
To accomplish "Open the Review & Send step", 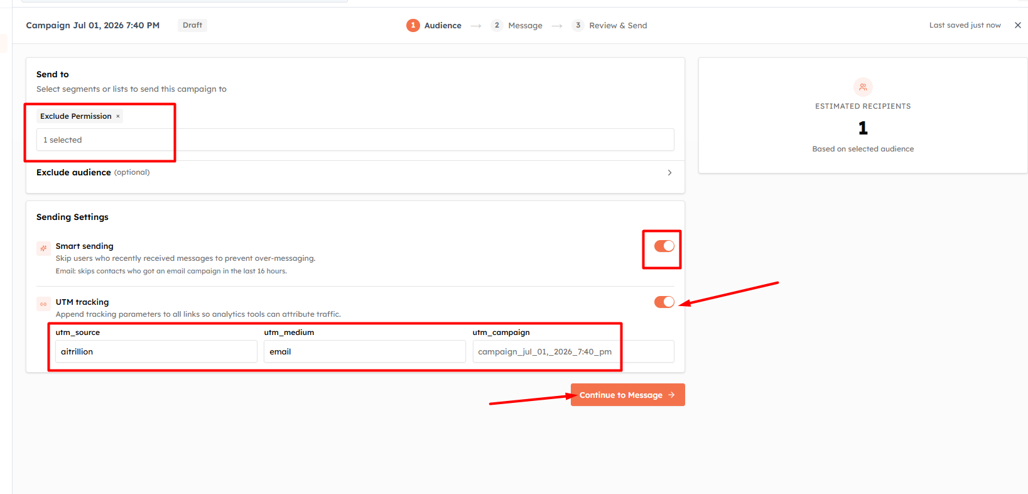I will click(609, 25).
